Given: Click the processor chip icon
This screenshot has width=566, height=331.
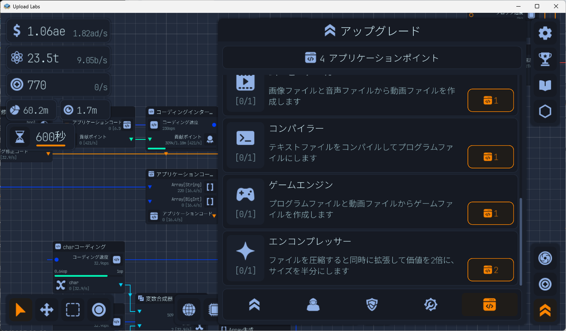Looking at the screenshot, I should [x=213, y=310].
